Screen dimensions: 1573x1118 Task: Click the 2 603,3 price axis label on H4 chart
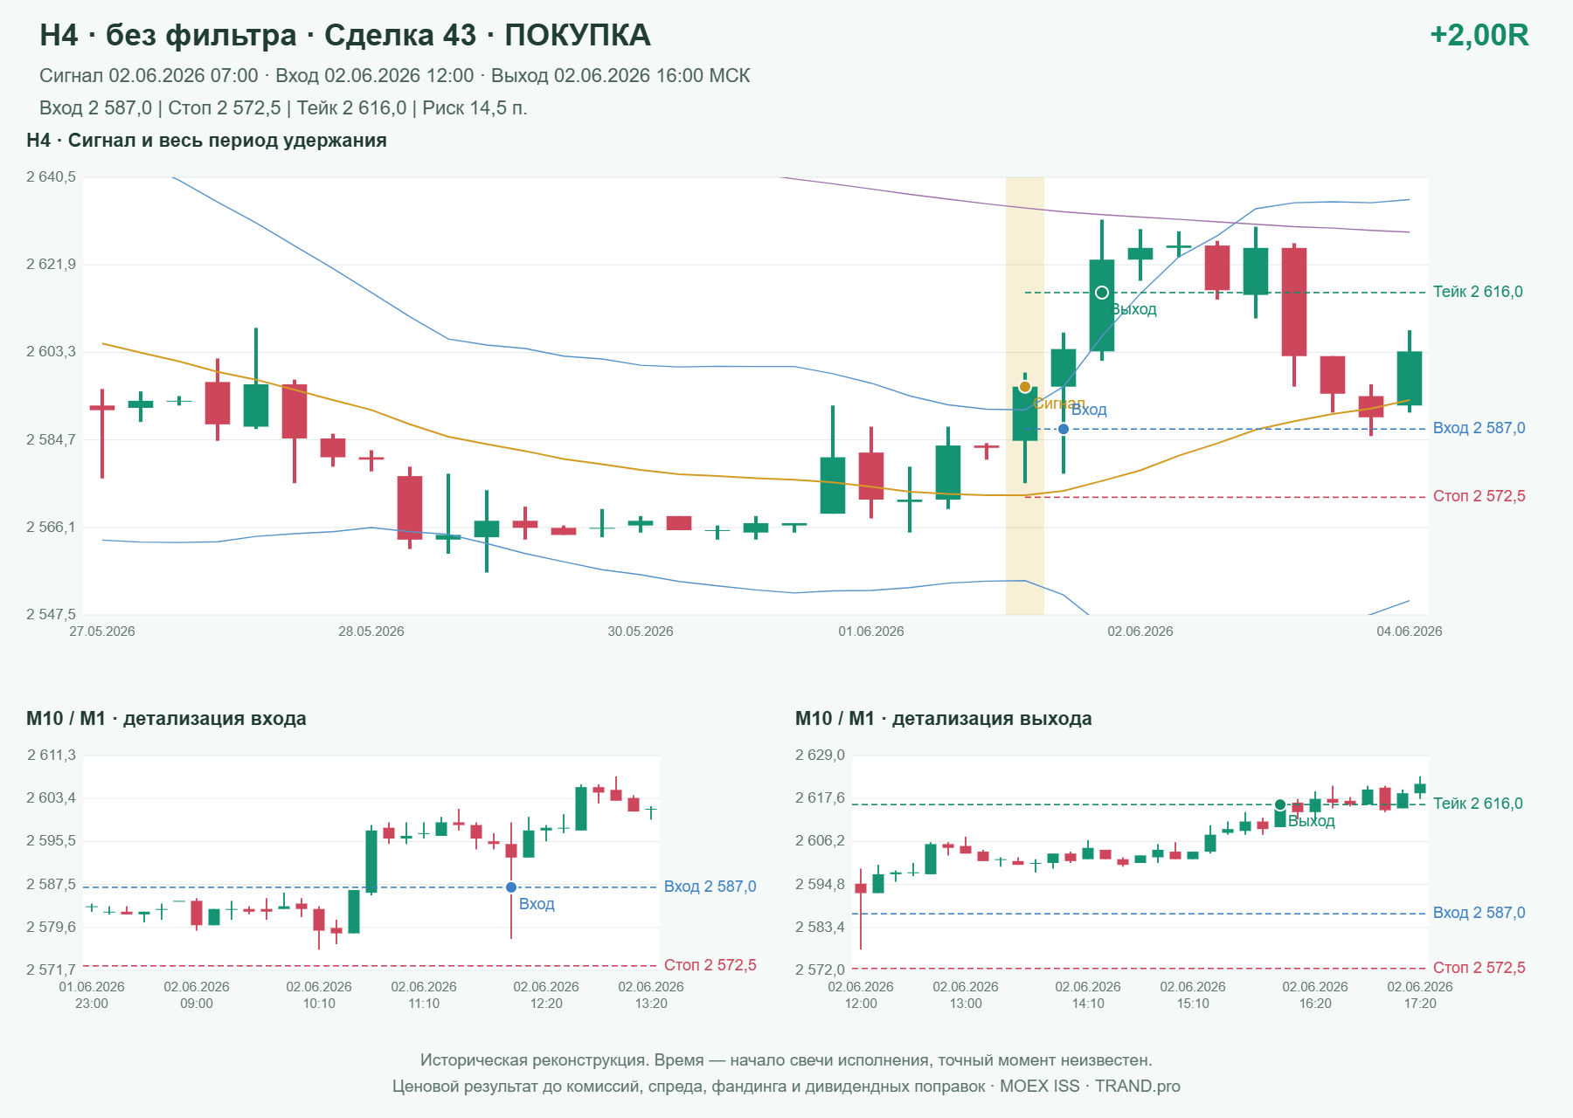coord(51,352)
